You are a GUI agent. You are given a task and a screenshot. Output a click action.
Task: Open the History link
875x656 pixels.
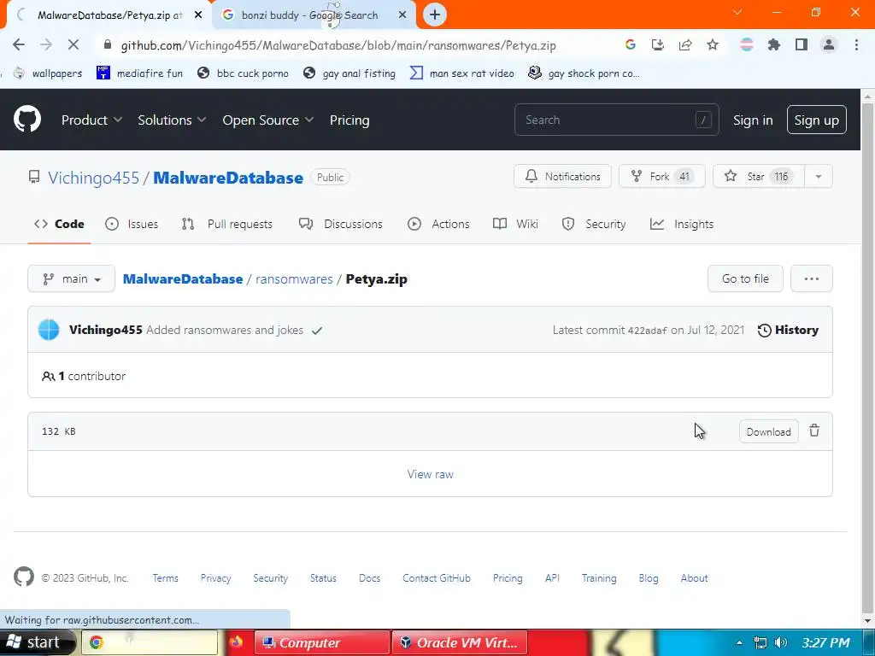788,330
